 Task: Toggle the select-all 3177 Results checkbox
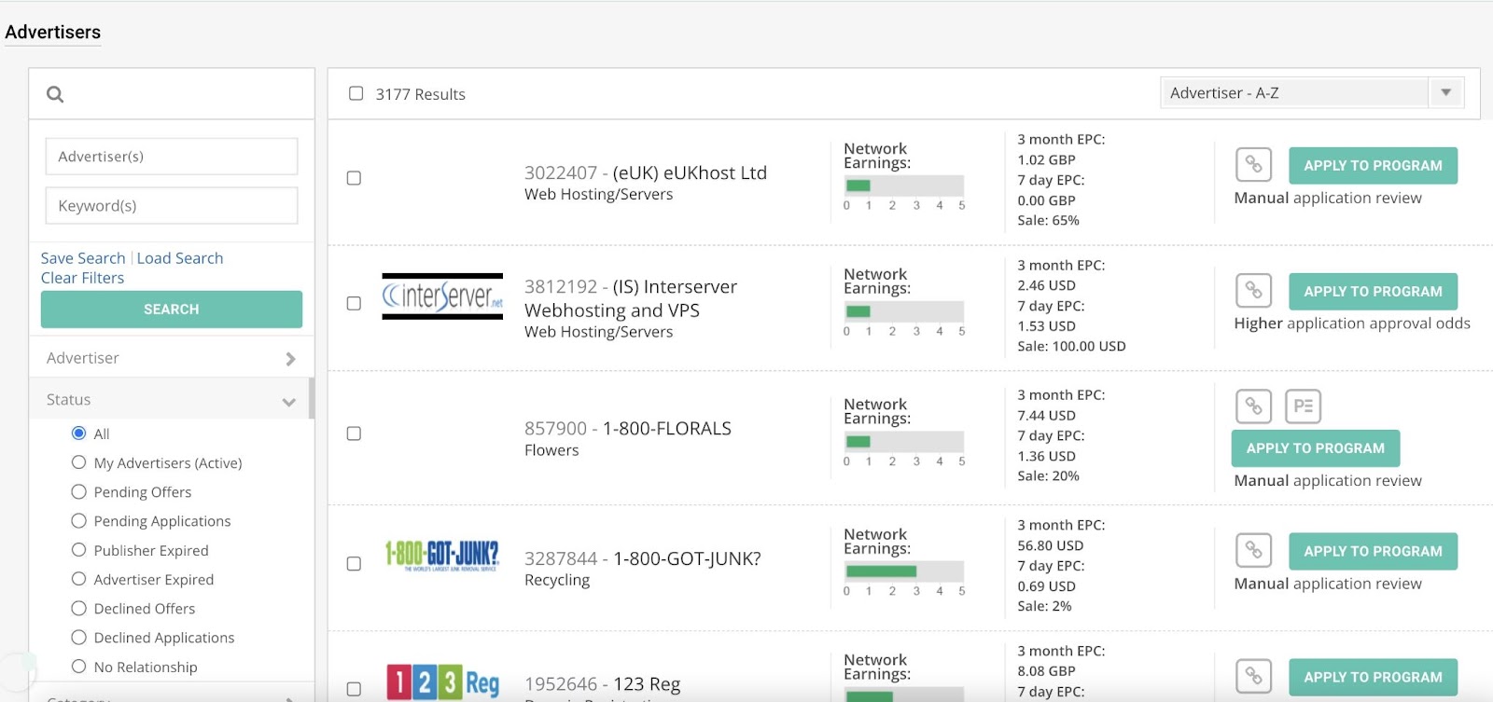[x=356, y=93]
